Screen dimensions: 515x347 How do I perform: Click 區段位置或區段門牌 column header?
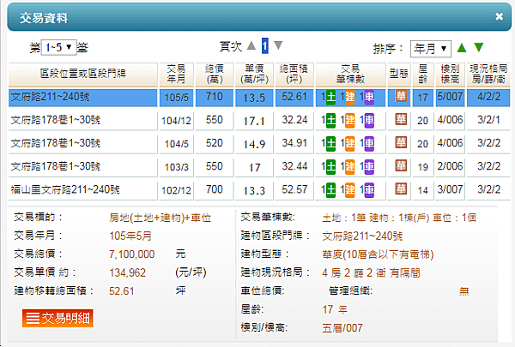coord(83,75)
